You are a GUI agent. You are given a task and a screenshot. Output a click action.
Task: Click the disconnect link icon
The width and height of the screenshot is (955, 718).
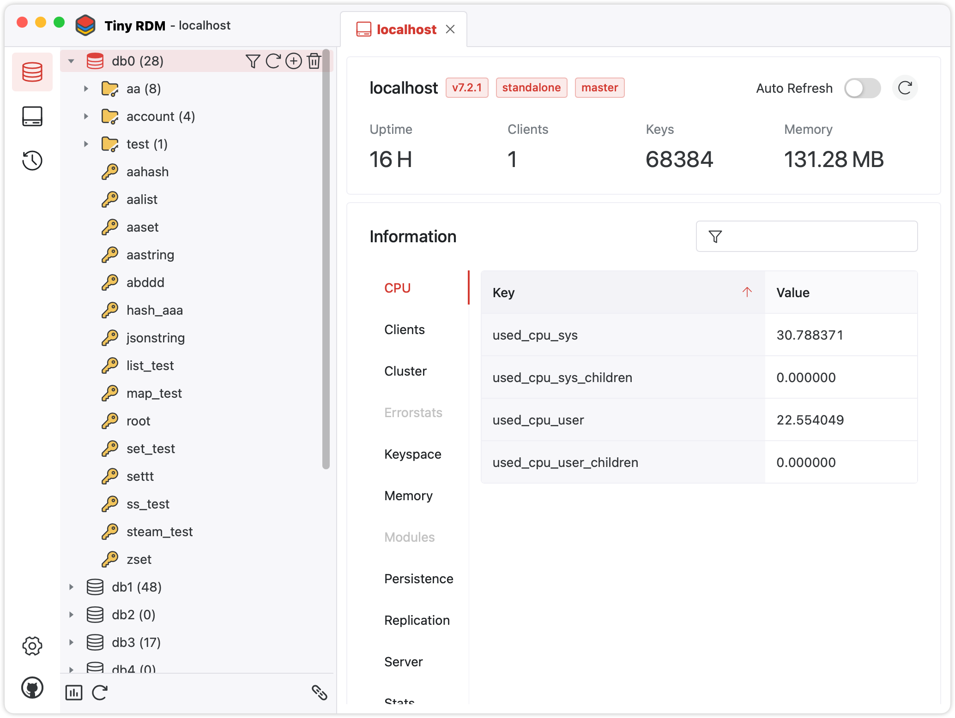[x=320, y=692]
